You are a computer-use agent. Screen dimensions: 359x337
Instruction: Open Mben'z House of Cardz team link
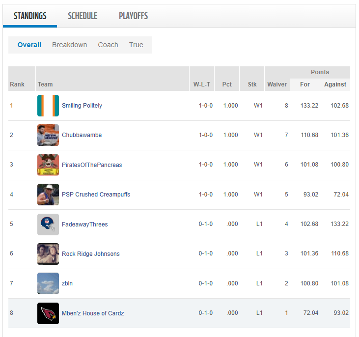click(93, 313)
